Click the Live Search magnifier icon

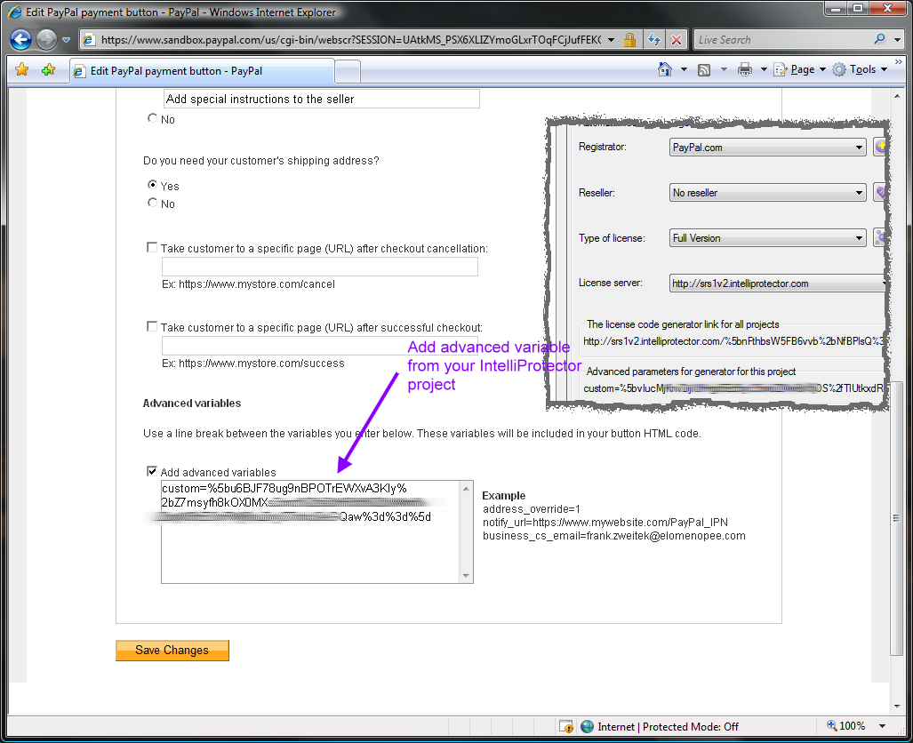(879, 39)
